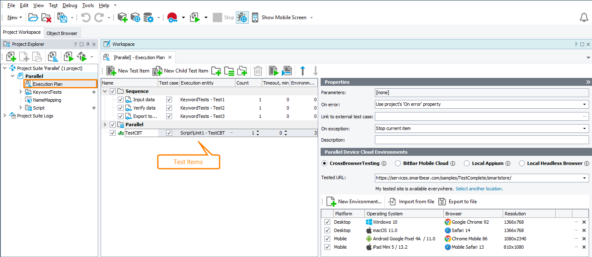Switch to the Object Browser tab
The height and width of the screenshot is (257, 592).
[62, 33]
